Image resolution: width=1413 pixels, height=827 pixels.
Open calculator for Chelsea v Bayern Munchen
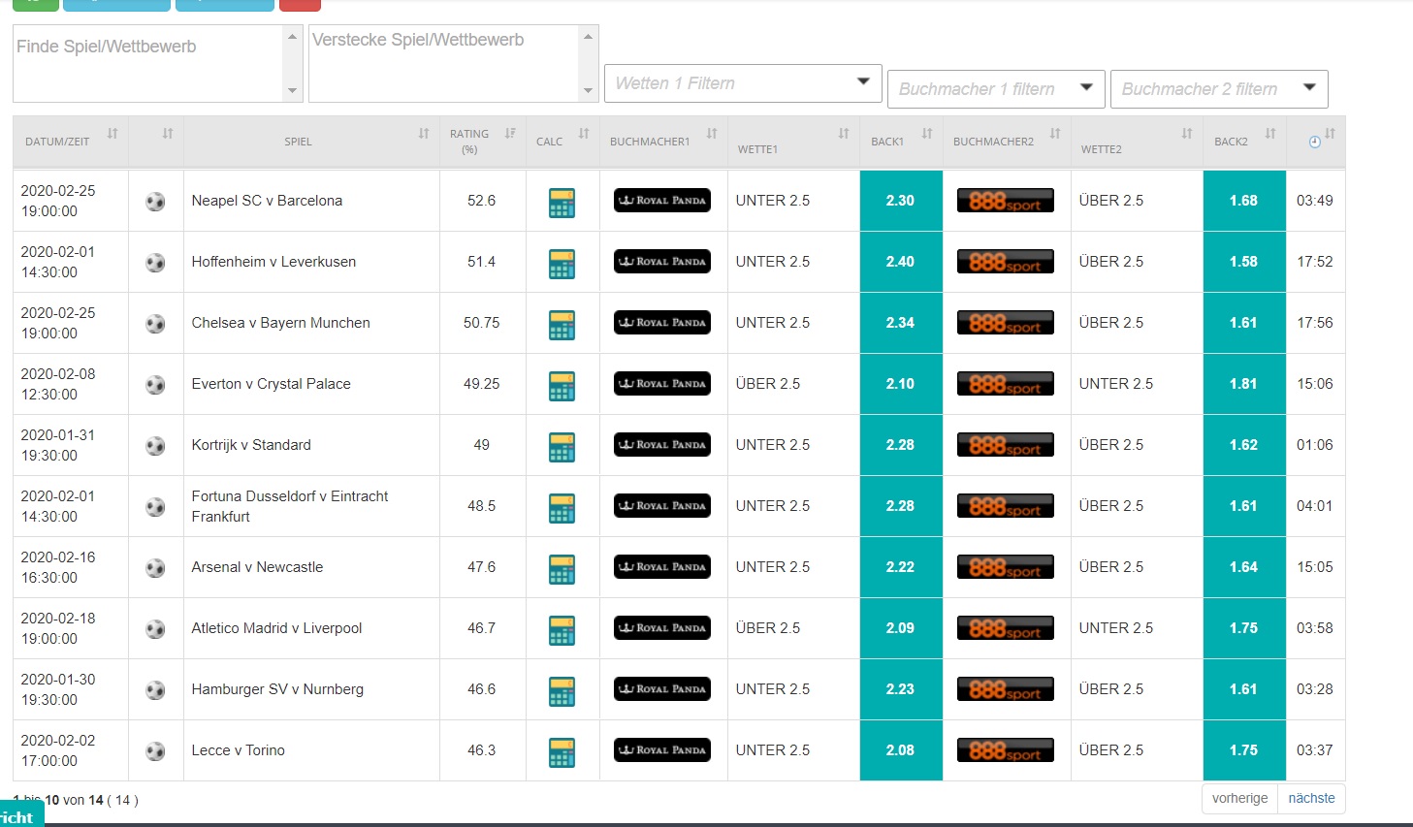tap(562, 325)
